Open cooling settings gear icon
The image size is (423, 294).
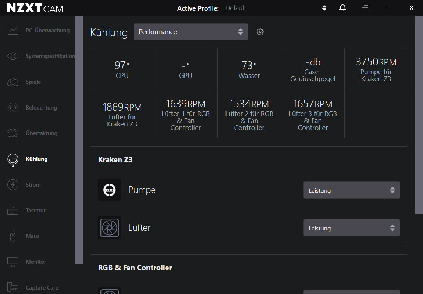point(260,32)
